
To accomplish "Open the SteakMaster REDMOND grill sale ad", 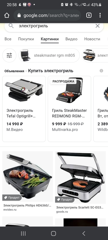I will click(x=69, y=109).
